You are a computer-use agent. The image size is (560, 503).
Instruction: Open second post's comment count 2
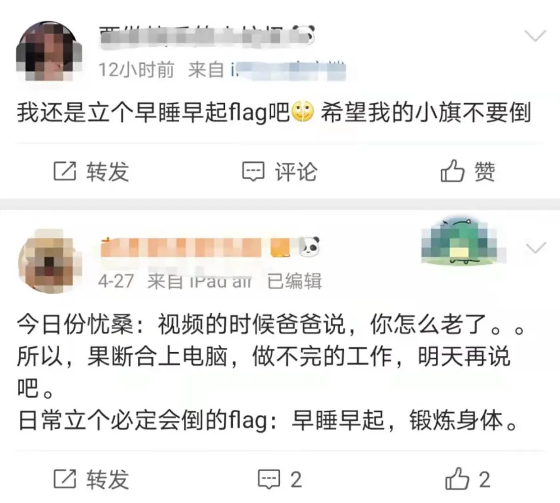coord(296,480)
